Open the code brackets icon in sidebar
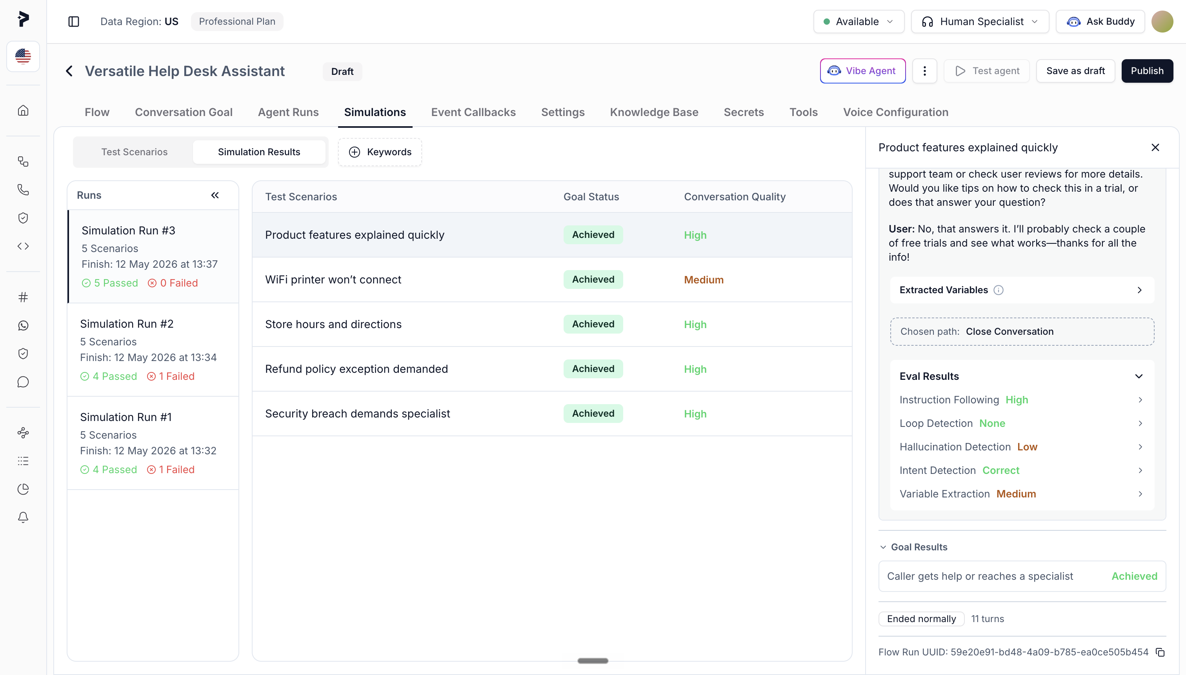 coord(23,246)
